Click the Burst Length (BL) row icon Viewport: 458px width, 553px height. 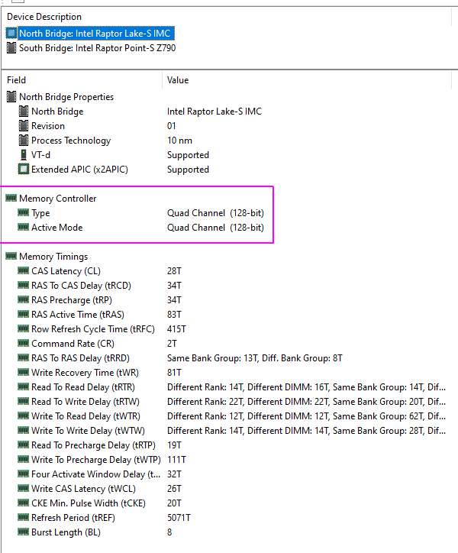(23, 532)
